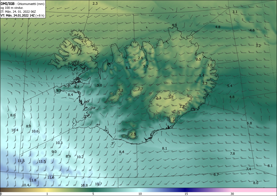
Task: Click the 5.3 value on the western peninsula
Action: [x=58, y=91]
